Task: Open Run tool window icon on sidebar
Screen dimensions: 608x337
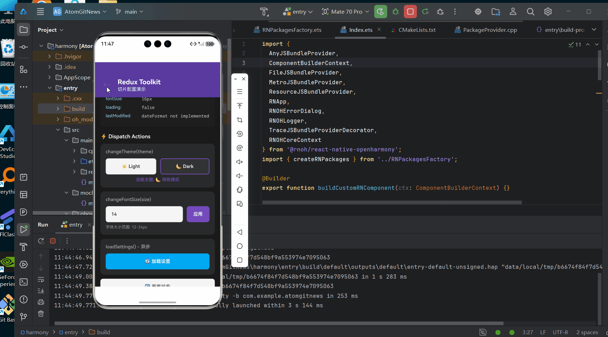Action: point(23,230)
